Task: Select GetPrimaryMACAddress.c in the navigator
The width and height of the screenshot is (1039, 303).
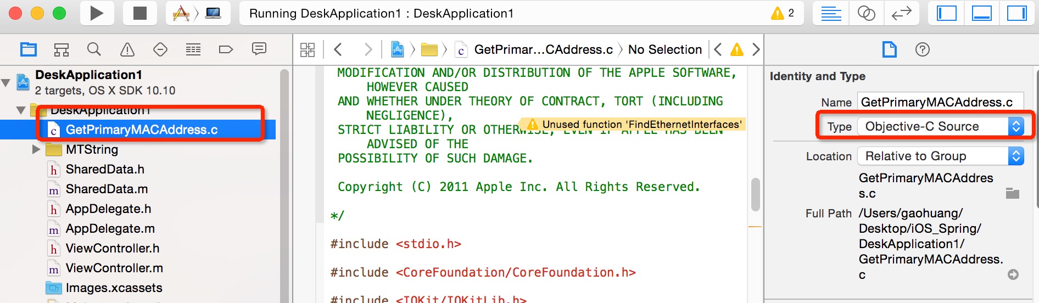Action: (x=138, y=130)
